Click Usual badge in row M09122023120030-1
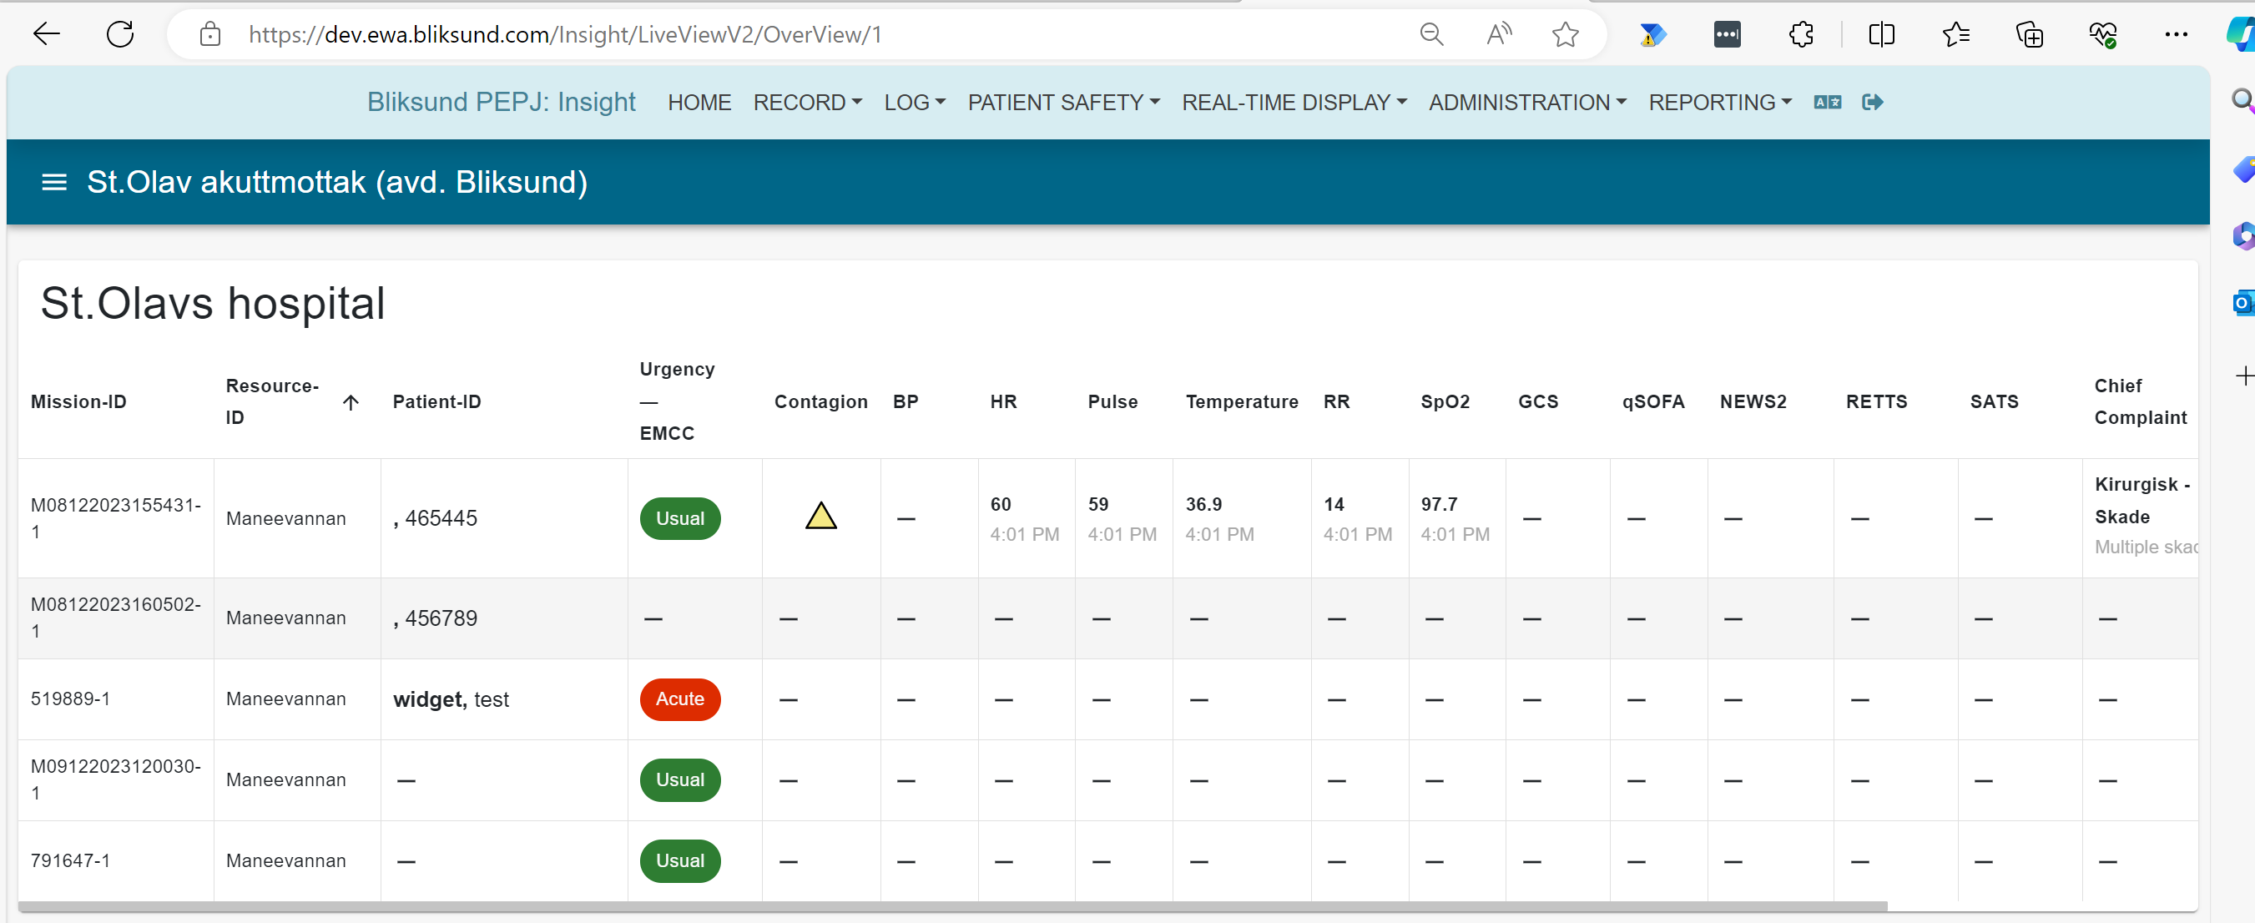Viewport: 2255px width, 923px height. pyautogui.click(x=680, y=779)
